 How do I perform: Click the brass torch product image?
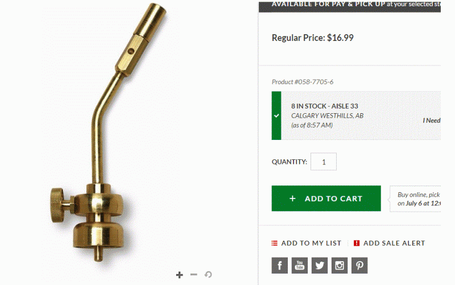(x=108, y=132)
